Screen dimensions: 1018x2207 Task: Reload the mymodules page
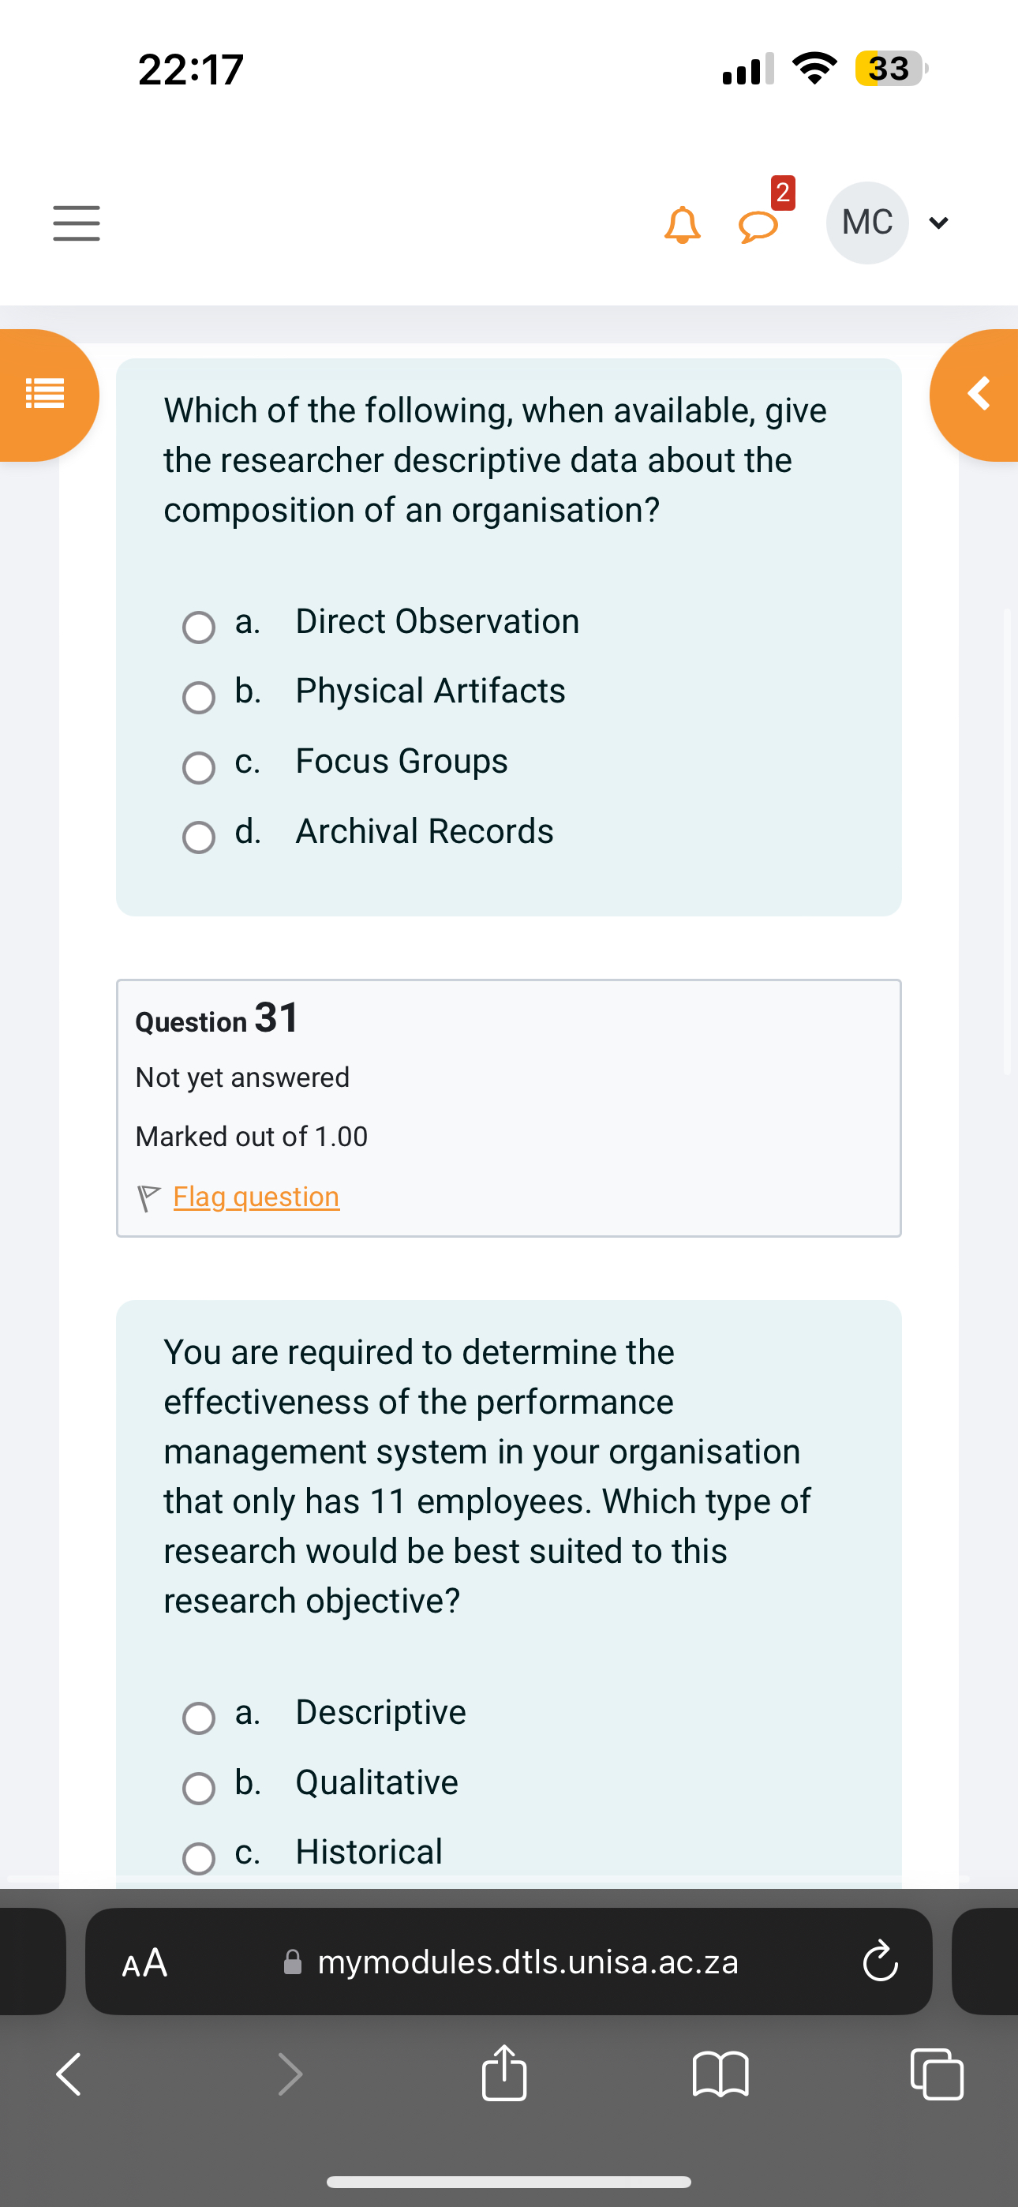coord(878,1962)
